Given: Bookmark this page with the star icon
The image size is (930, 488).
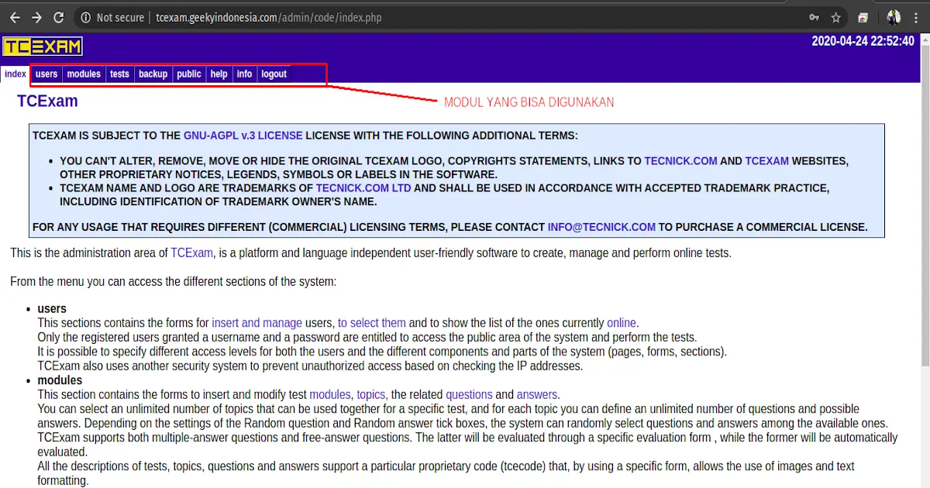Looking at the screenshot, I should (836, 17).
